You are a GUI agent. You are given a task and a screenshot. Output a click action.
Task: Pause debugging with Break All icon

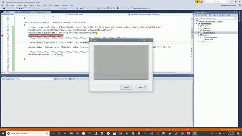(78, 8)
